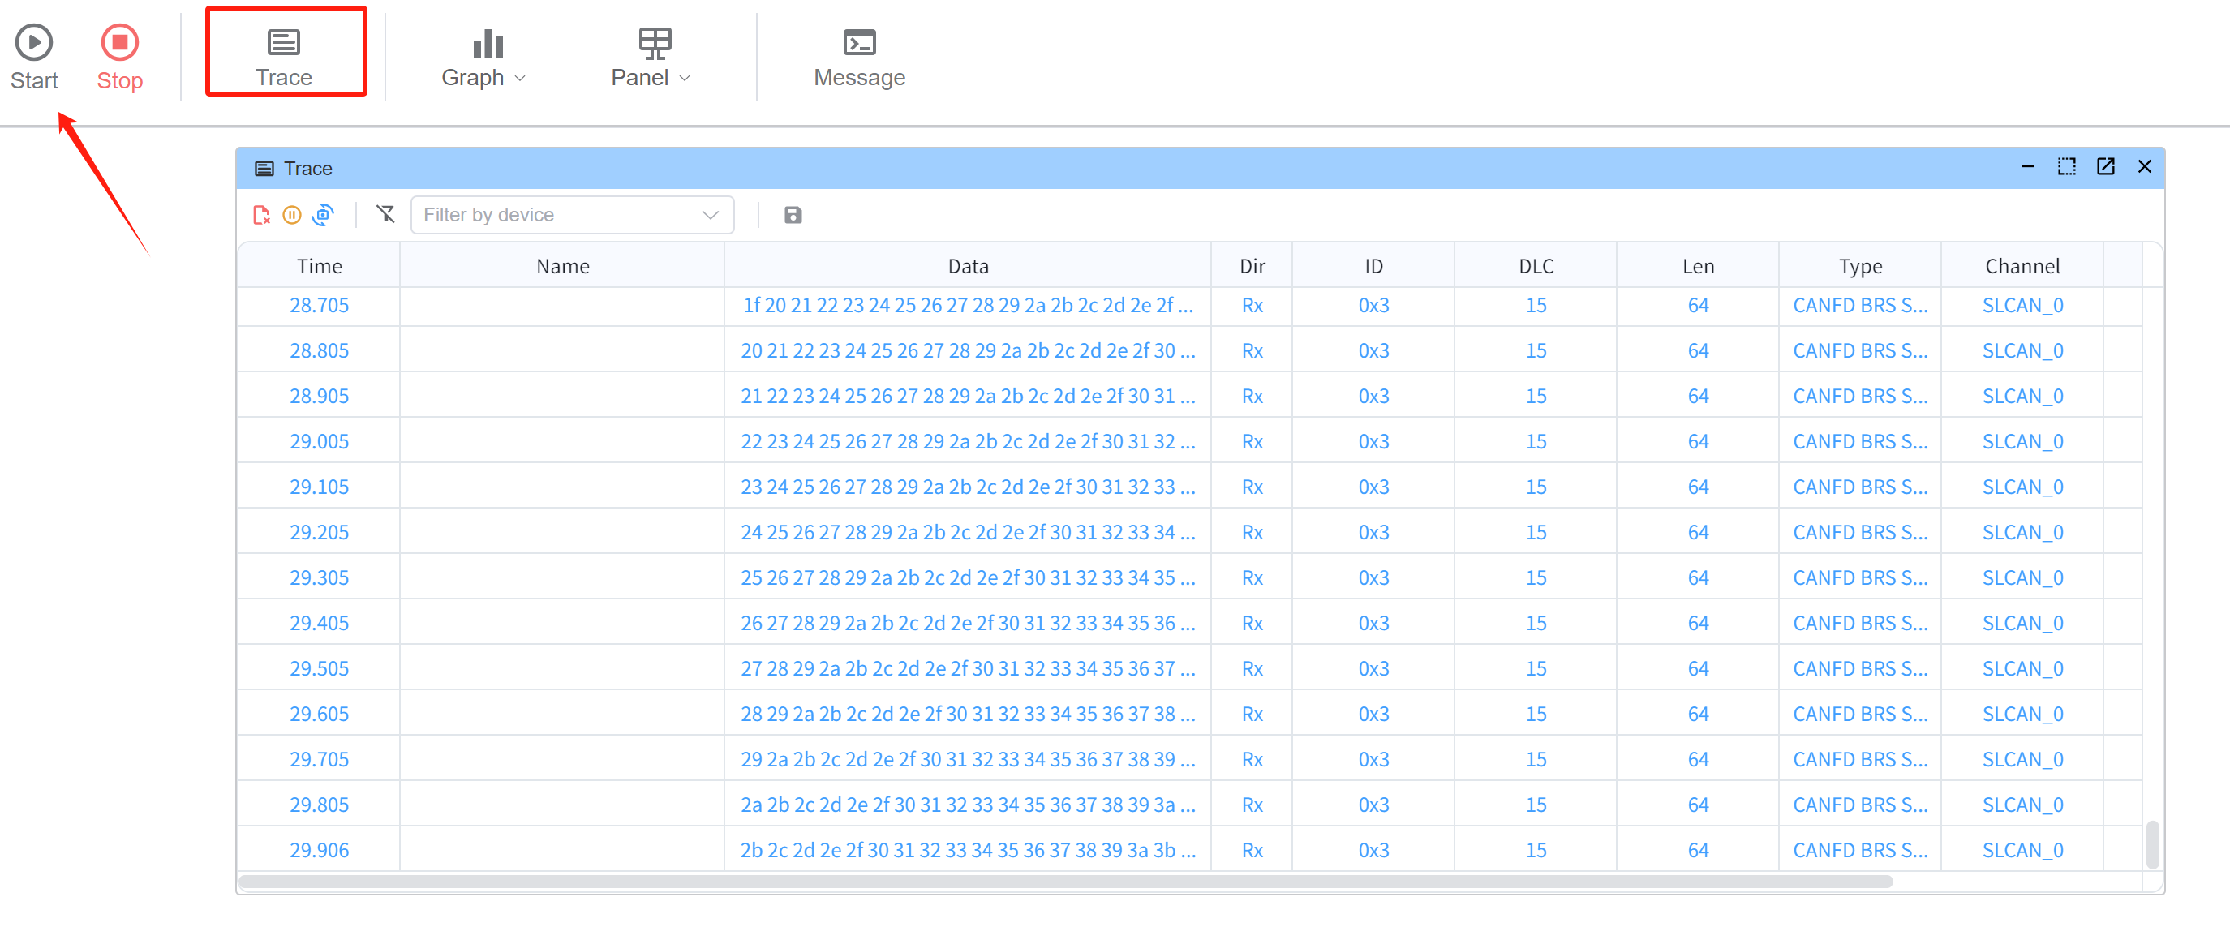Click the vertical scrollbar thumb in the trace table

(2152, 844)
